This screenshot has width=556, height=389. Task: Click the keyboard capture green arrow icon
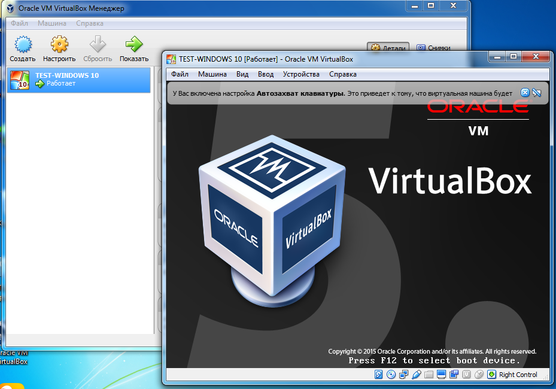(492, 375)
